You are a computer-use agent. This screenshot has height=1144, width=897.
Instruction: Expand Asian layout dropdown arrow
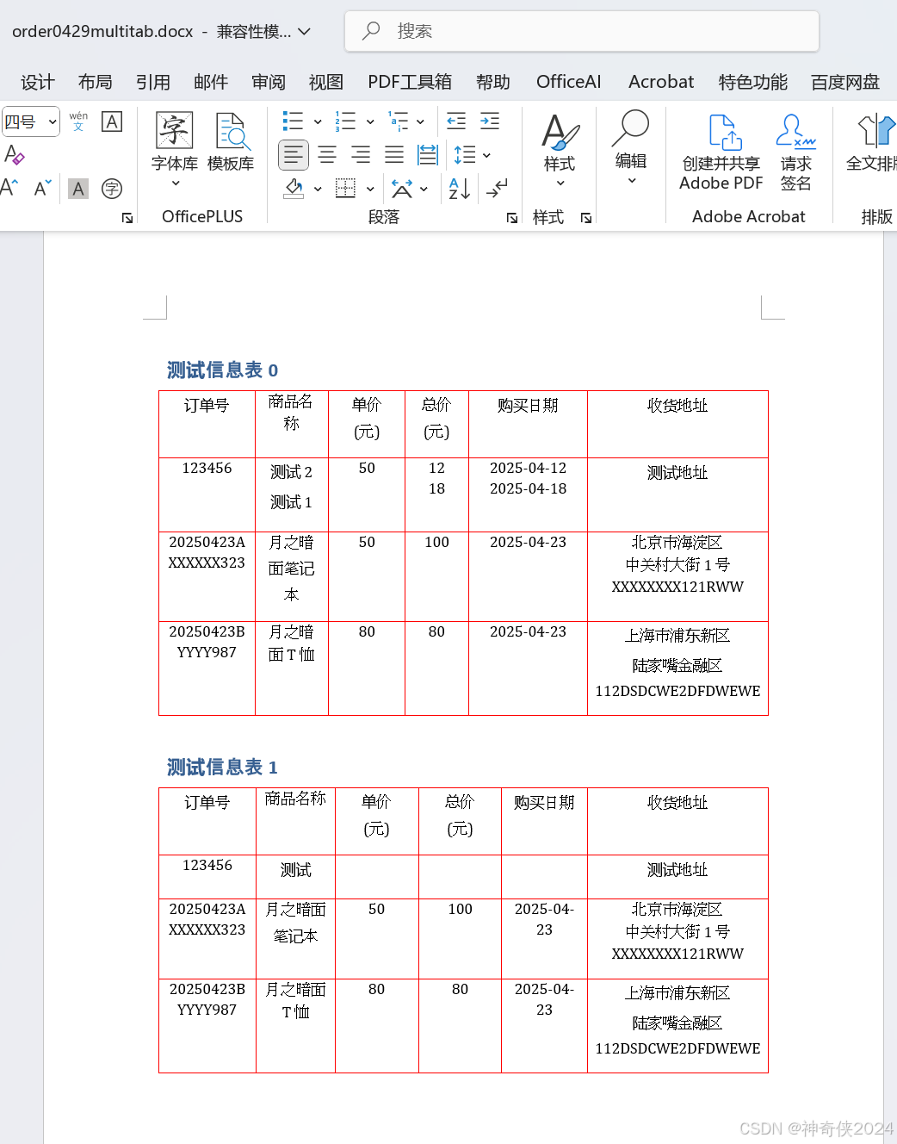(424, 189)
